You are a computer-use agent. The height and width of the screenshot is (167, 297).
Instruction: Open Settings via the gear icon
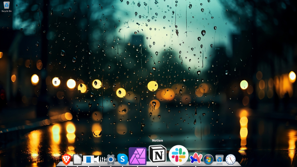click(x=111, y=159)
